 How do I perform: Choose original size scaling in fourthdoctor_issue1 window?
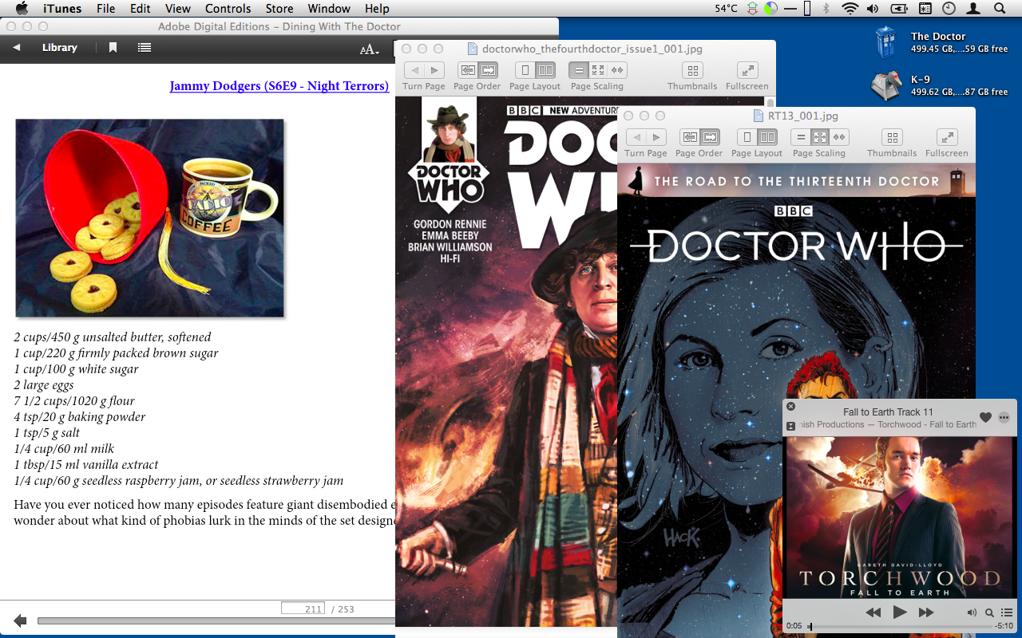[578, 70]
